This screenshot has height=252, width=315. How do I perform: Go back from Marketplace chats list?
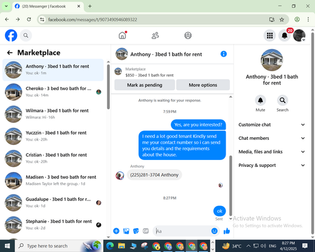pyautogui.click(x=10, y=53)
